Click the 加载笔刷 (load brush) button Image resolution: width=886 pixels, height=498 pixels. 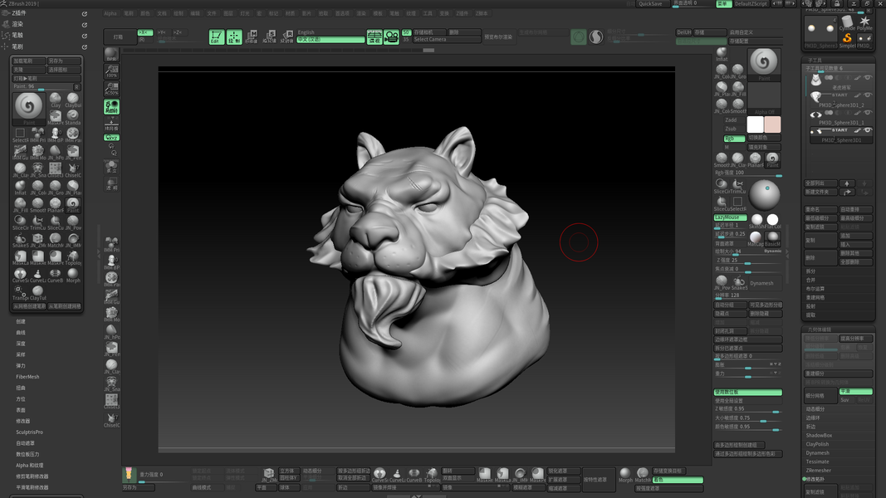pos(29,61)
